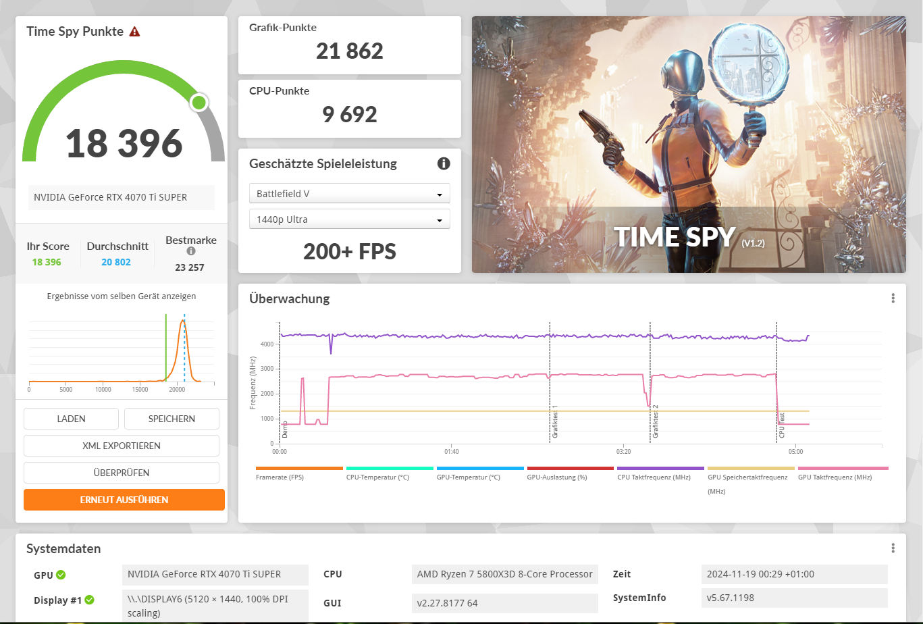Click the info icon under Bestmarke
The height and width of the screenshot is (624, 923).
tap(191, 251)
